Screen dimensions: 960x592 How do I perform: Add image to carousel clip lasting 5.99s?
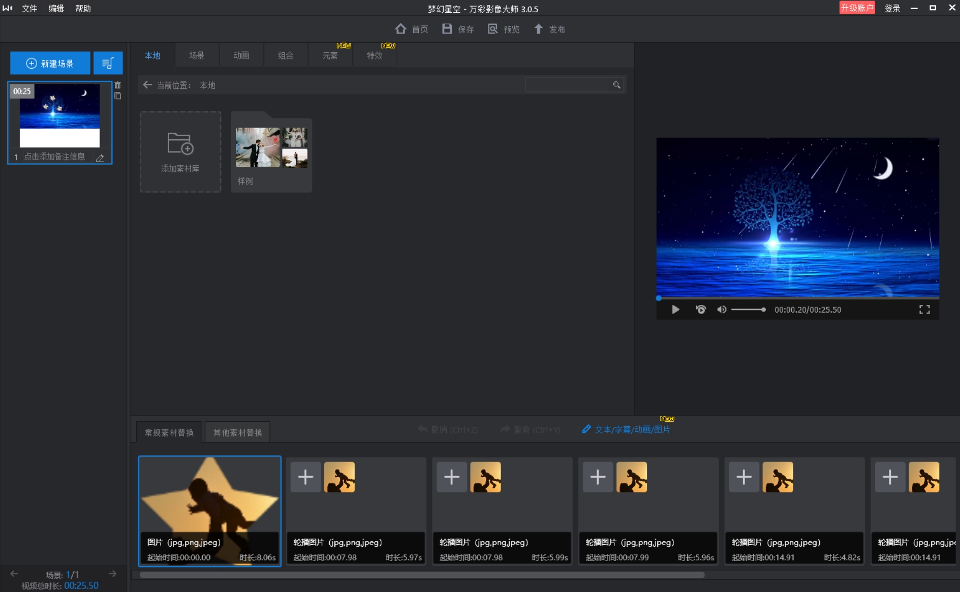coord(452,477)
